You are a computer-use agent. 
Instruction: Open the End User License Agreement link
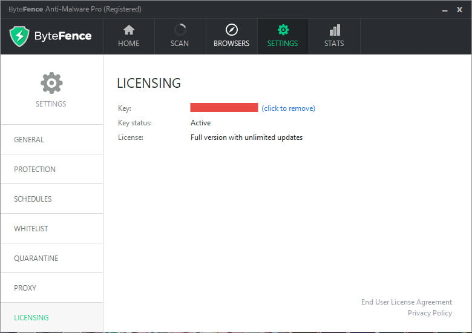pos(407,302)
